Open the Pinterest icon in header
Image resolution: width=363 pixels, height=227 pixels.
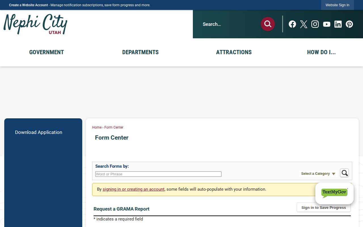click(x=349, y=24)
